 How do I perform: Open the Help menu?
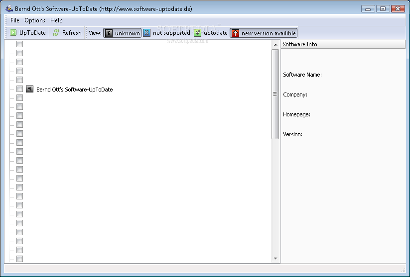tap(56, 20)
